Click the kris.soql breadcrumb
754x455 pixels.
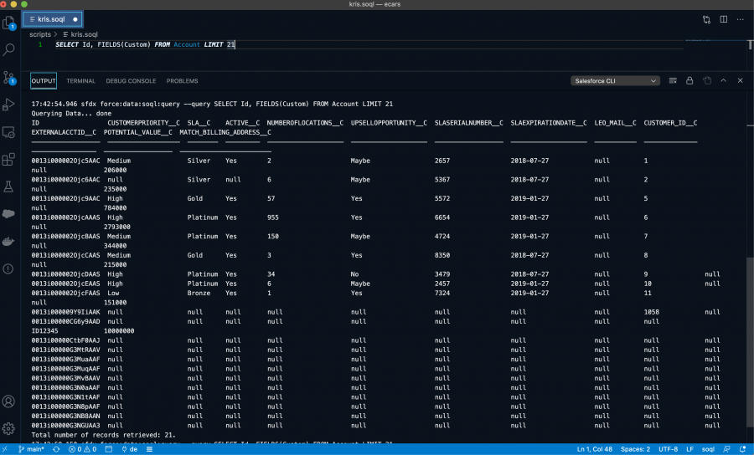[x=80, y=34]
